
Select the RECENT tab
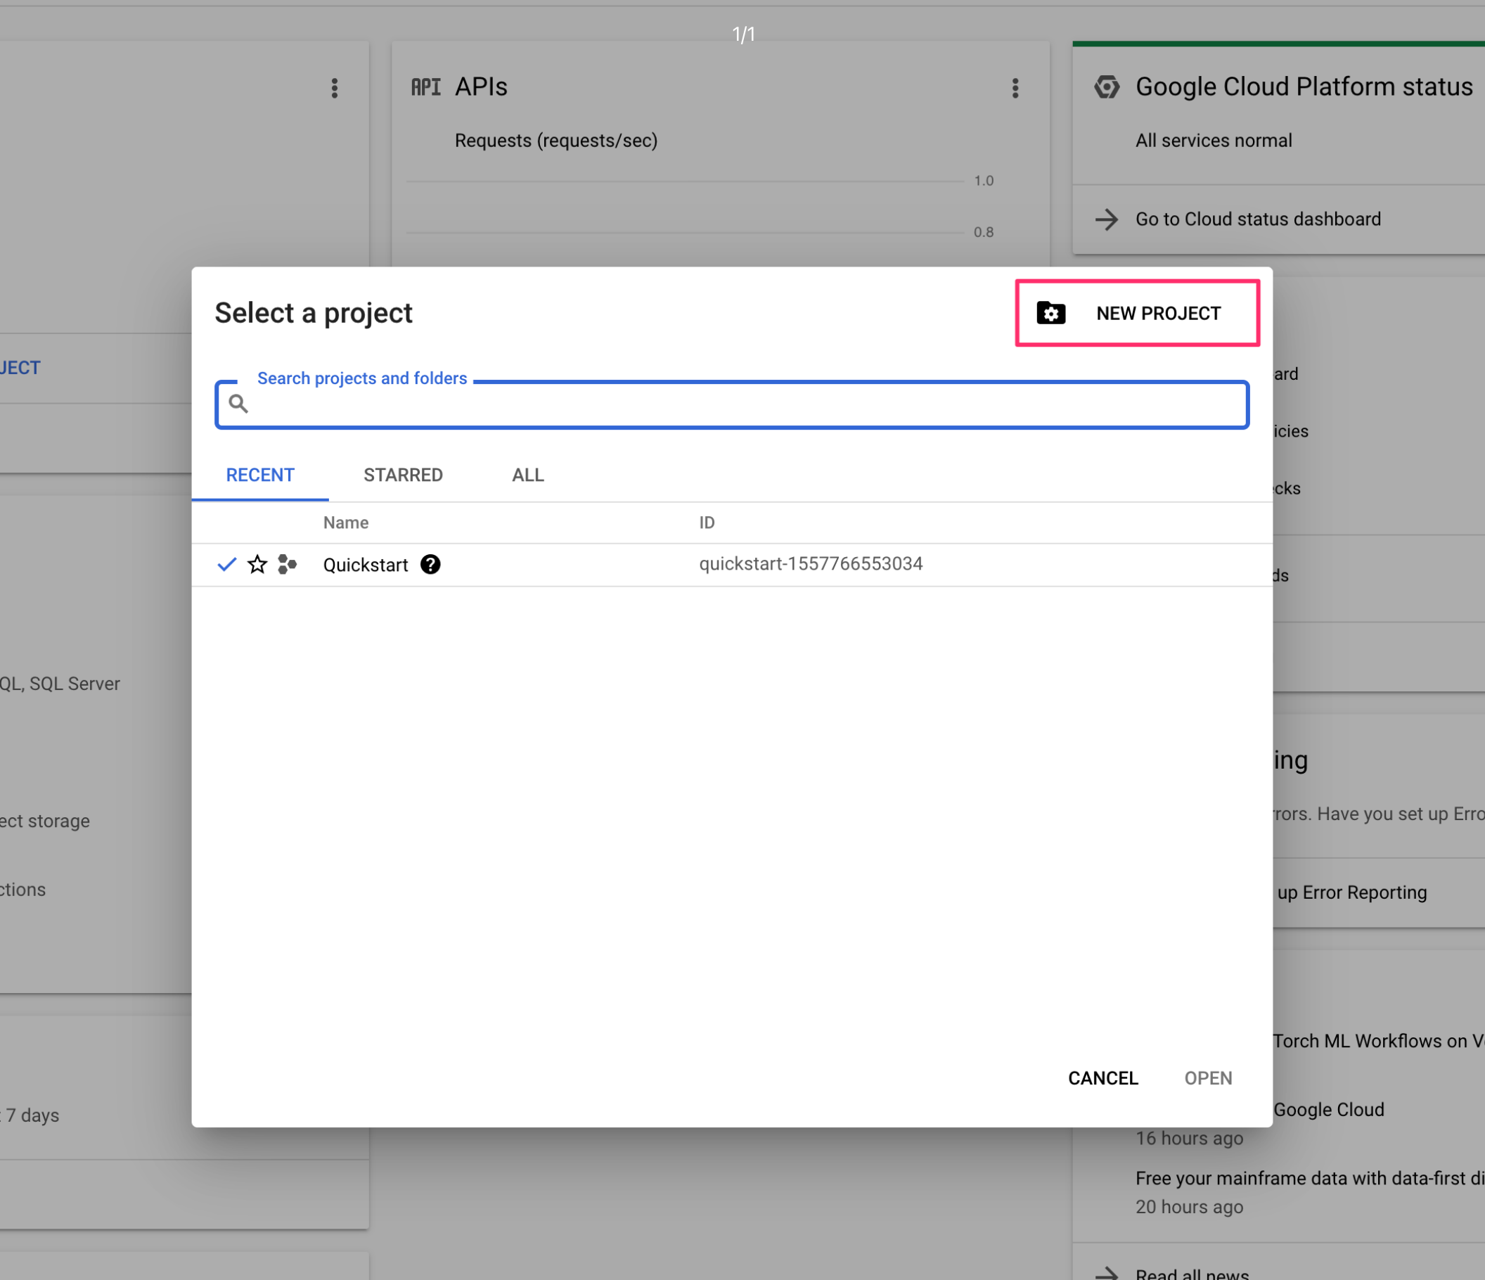pyautogui.click(x=260, y=475)
